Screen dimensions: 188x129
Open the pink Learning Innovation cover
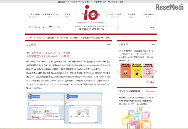pyautogui.click(x=148, y=71)
